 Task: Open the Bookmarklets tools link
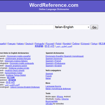52,101
